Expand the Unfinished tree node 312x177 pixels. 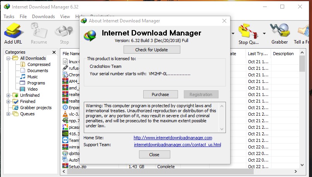coord(8,95)
